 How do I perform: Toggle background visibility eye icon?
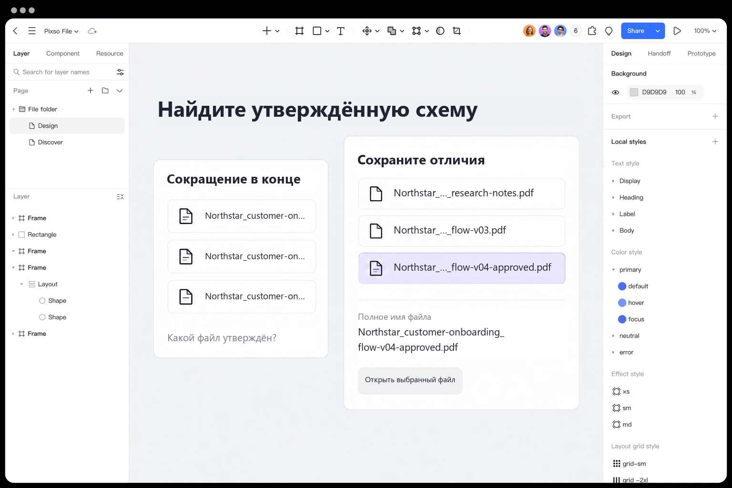[x=616, y=92]
